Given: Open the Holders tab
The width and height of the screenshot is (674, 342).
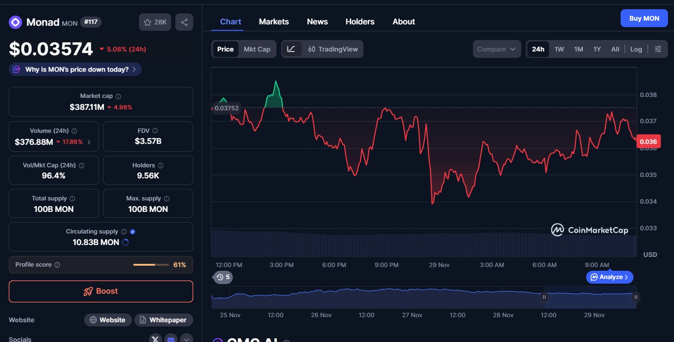Looking at the screenshot, I should click(360, 22).
